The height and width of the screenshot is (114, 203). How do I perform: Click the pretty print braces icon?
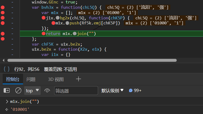7,69
